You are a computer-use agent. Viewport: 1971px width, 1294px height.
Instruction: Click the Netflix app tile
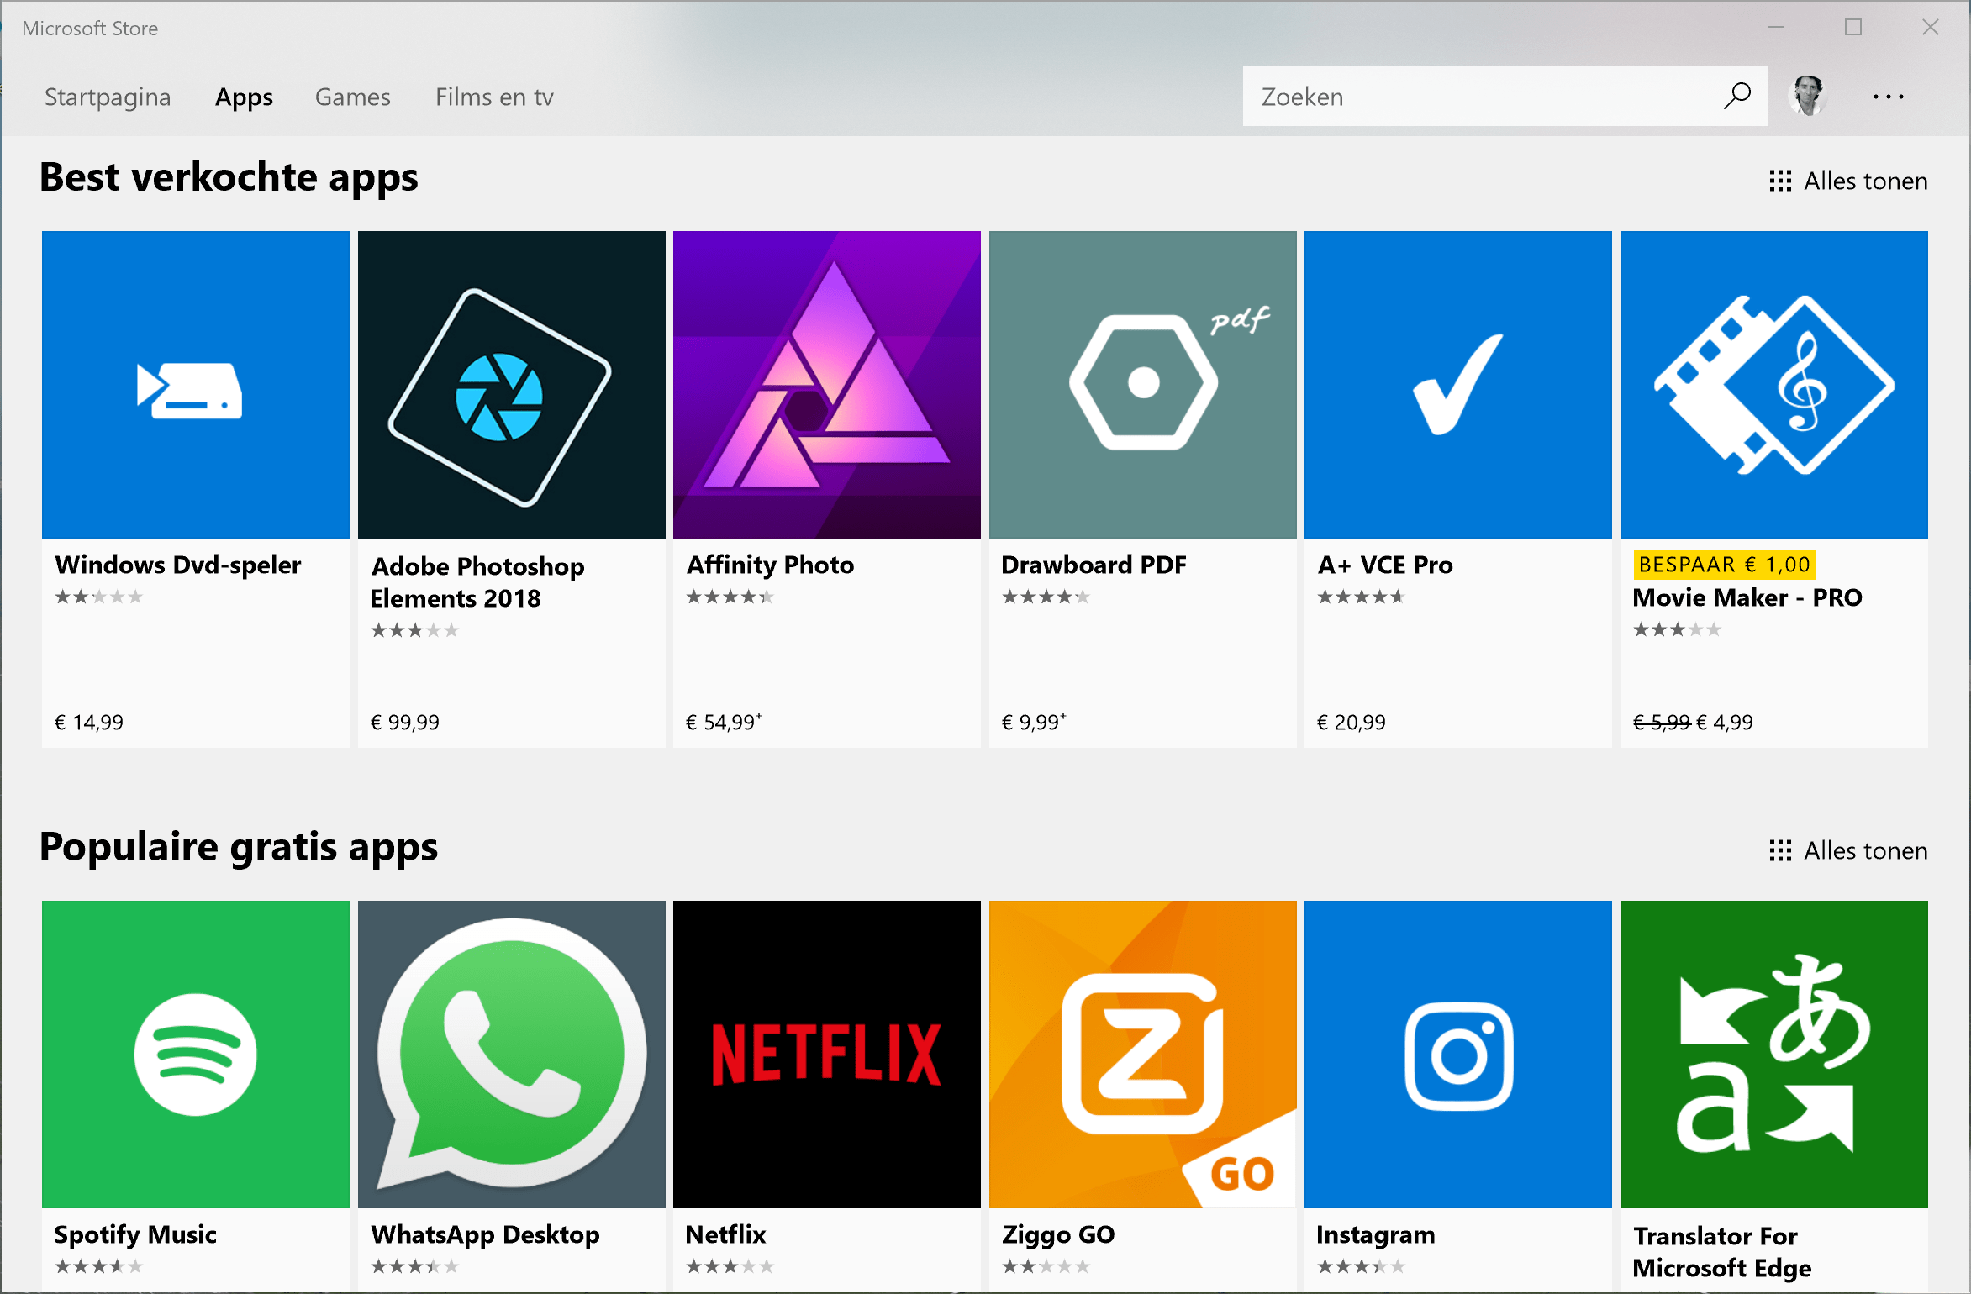pyautogui.click(x=826, y=1054)
